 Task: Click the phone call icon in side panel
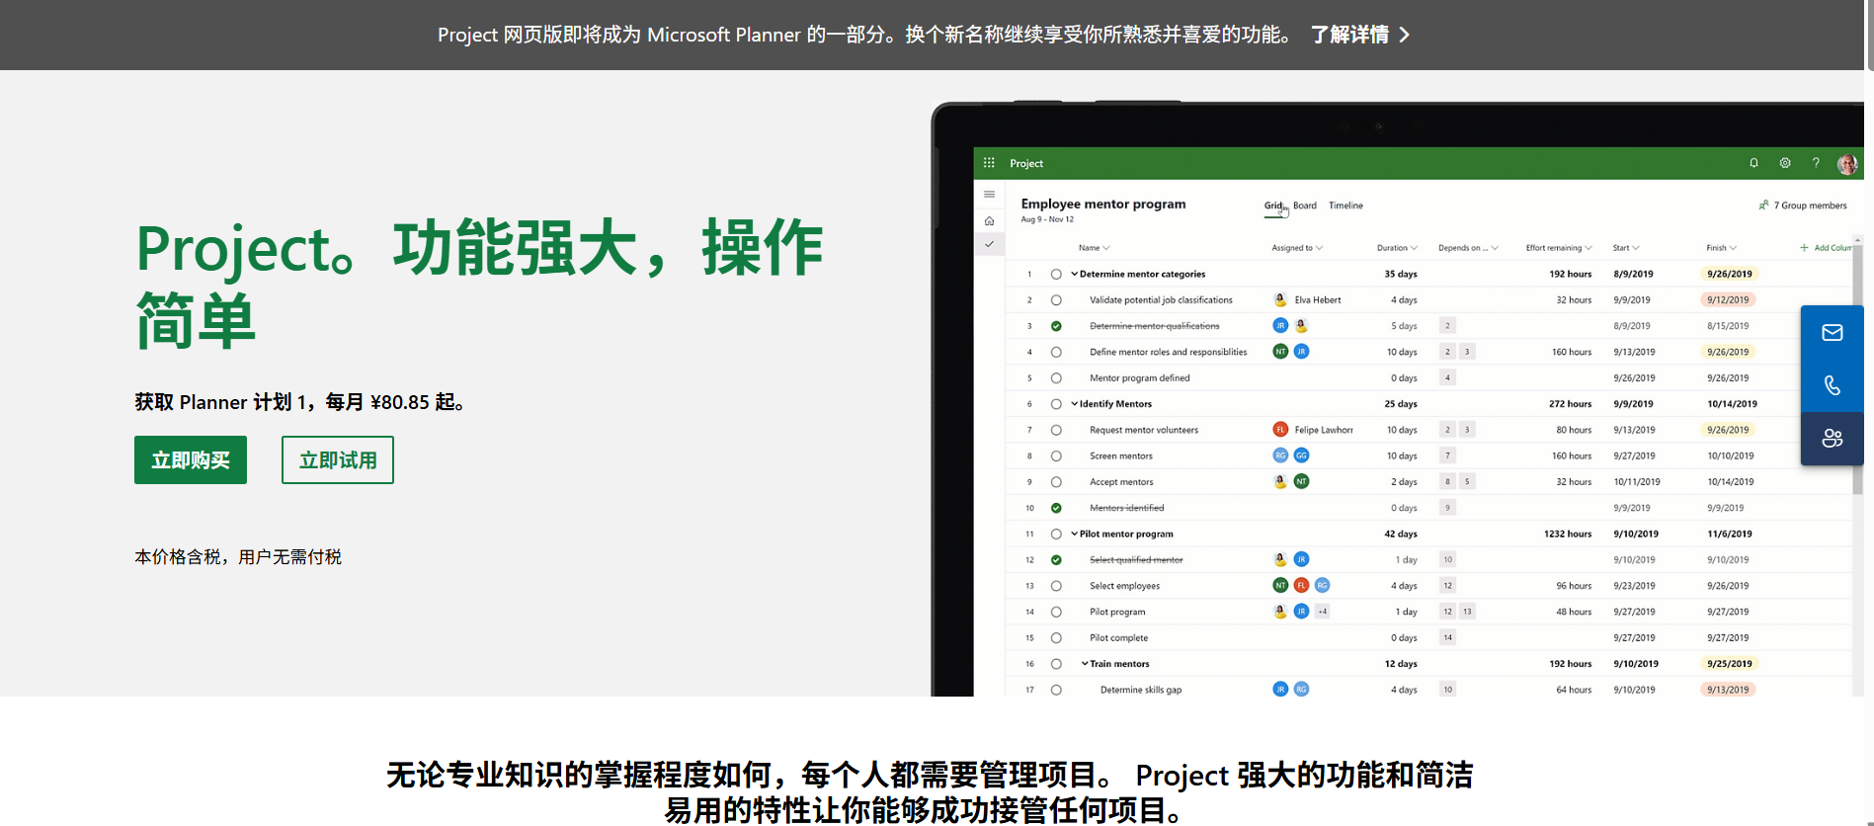1832,385
